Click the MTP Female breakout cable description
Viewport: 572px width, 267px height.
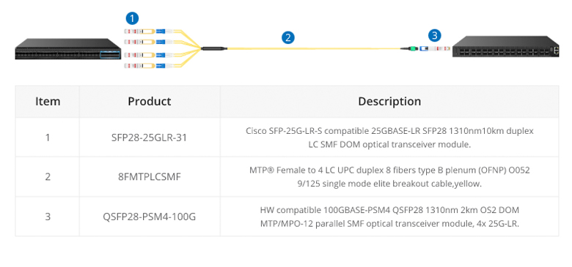389,177
